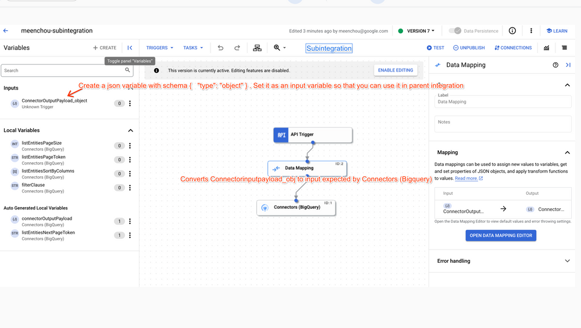The width and height of the screenshot is (581, 328).
Task: Open options for listEntitiesSortByColumns
Action: pos(130,173)
